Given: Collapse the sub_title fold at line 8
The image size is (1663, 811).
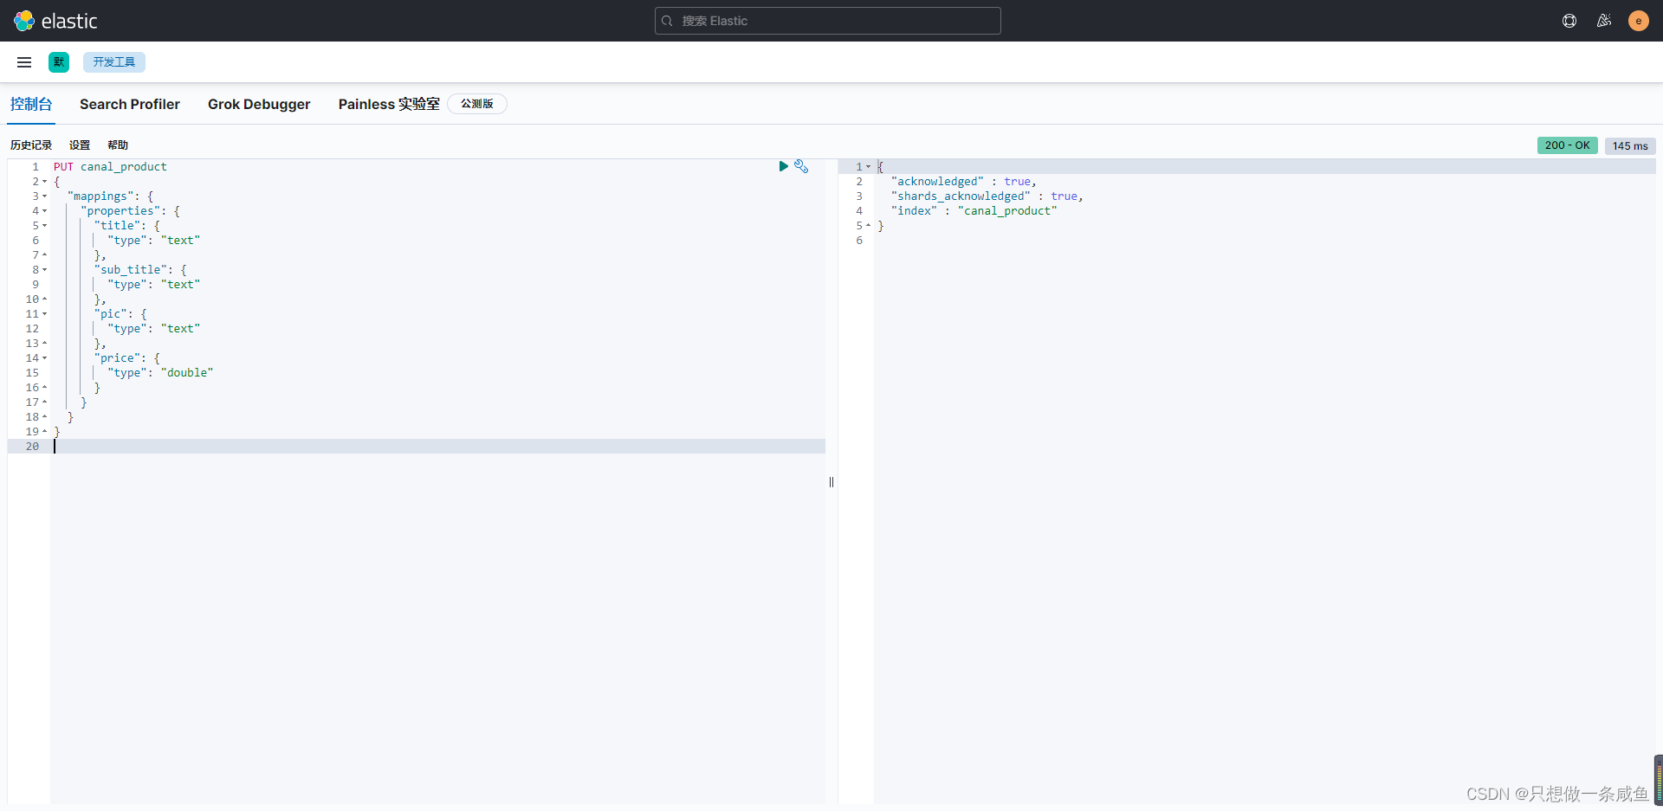Looking at the screenshot, I should click(x=45, y=270).
